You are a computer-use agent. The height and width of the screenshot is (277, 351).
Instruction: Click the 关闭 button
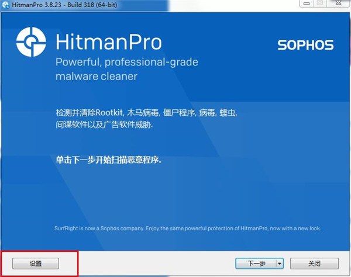314,264
